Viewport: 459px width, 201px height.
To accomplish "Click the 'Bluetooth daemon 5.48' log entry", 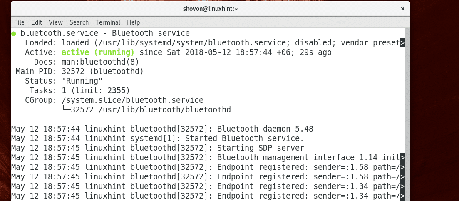I will pyautogui.click(x=265, y=129).
